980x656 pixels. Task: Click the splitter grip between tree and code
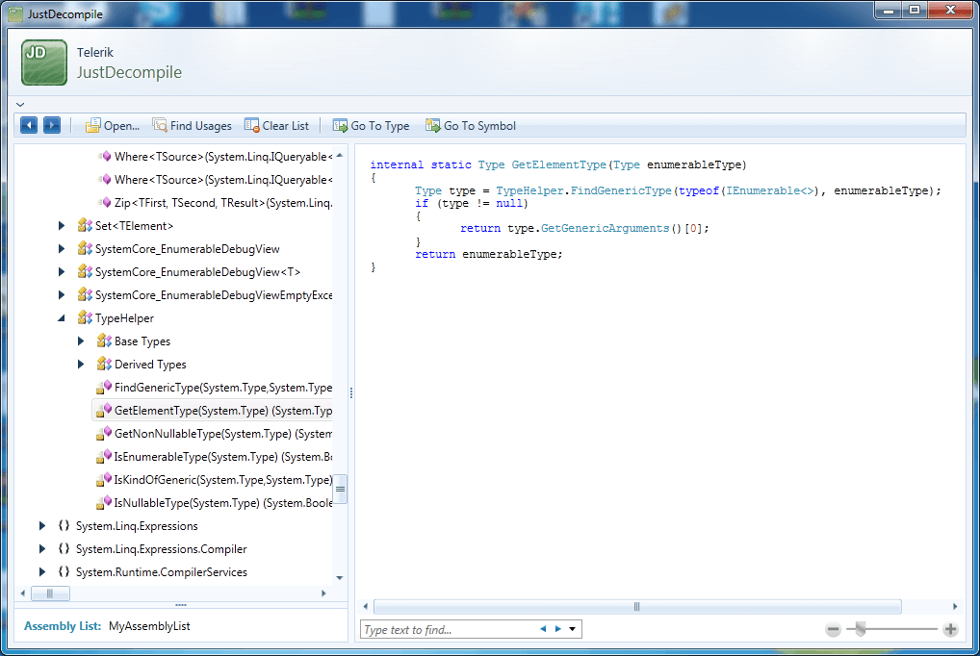(351, 393)
